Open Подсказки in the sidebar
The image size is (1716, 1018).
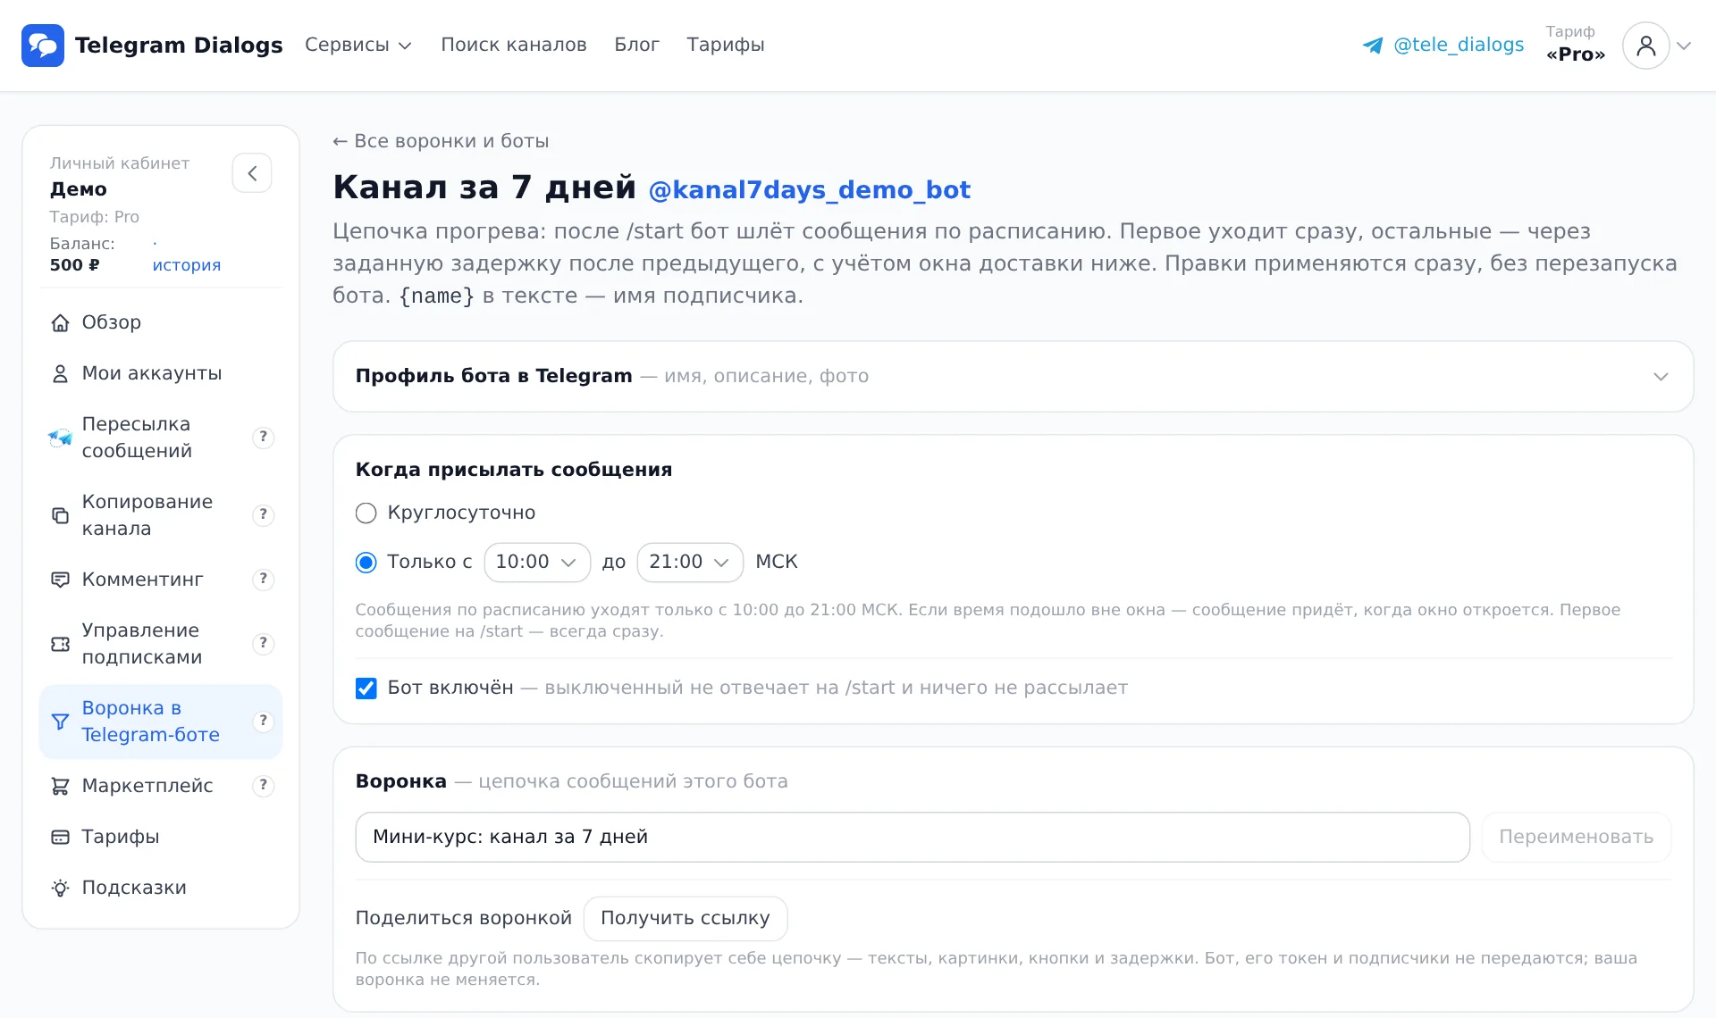click(x=161, y=888)
